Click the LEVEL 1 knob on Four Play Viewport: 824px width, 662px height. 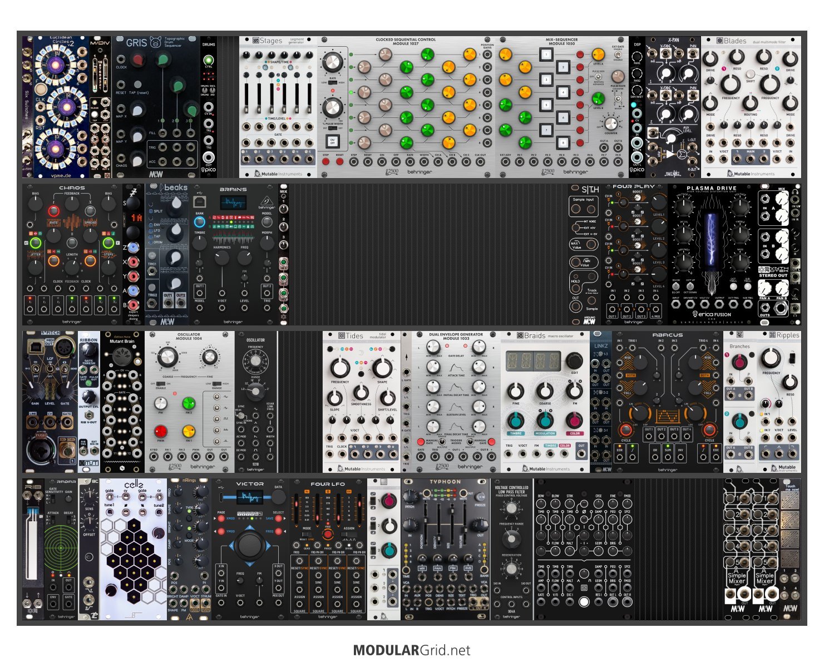(658, 202)
